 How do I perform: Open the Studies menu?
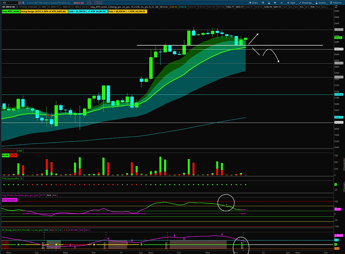point(321,2)
